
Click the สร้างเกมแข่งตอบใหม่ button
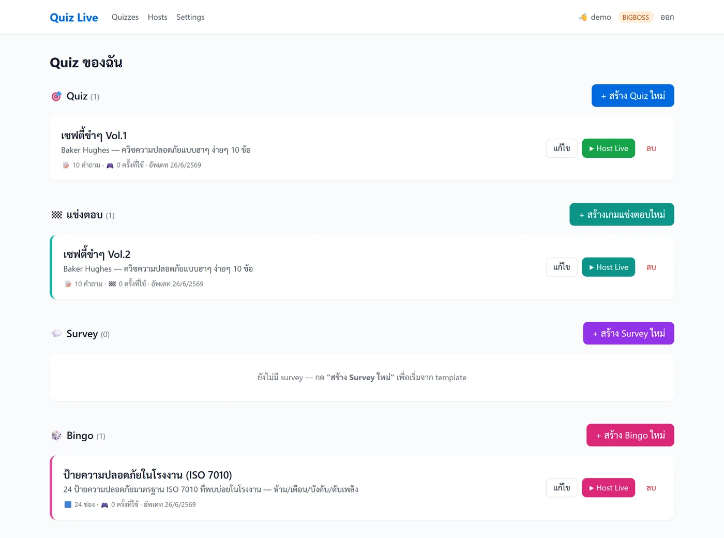coord(622,214)
